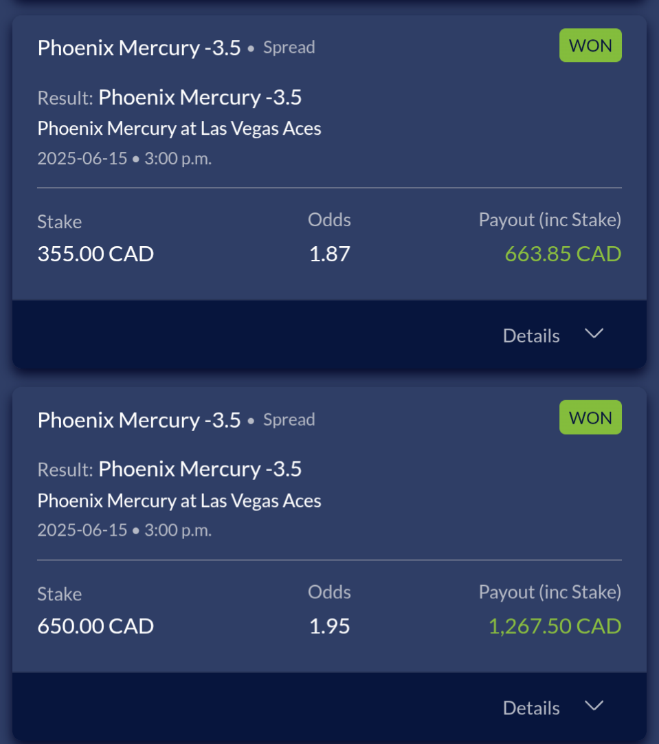Select the 1,267.50 CAD payout amount
659x744 pixels.
click(x=555, y=626)
